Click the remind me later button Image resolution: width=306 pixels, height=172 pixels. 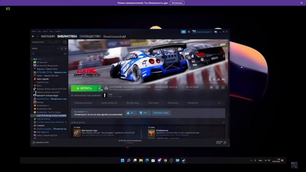click(161, 113)
